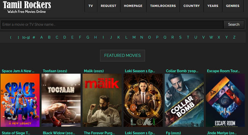Screen dimensions: 248x135
Task: Open the Malik movie poster
Action: coord(102,100)
